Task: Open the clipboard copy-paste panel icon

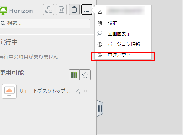Action: (74, 10)
